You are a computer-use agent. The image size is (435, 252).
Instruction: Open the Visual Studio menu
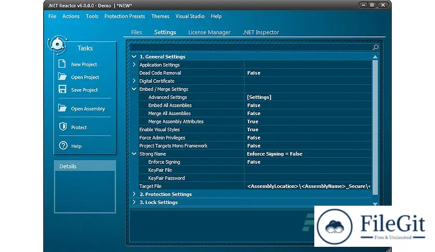(190, 16)
